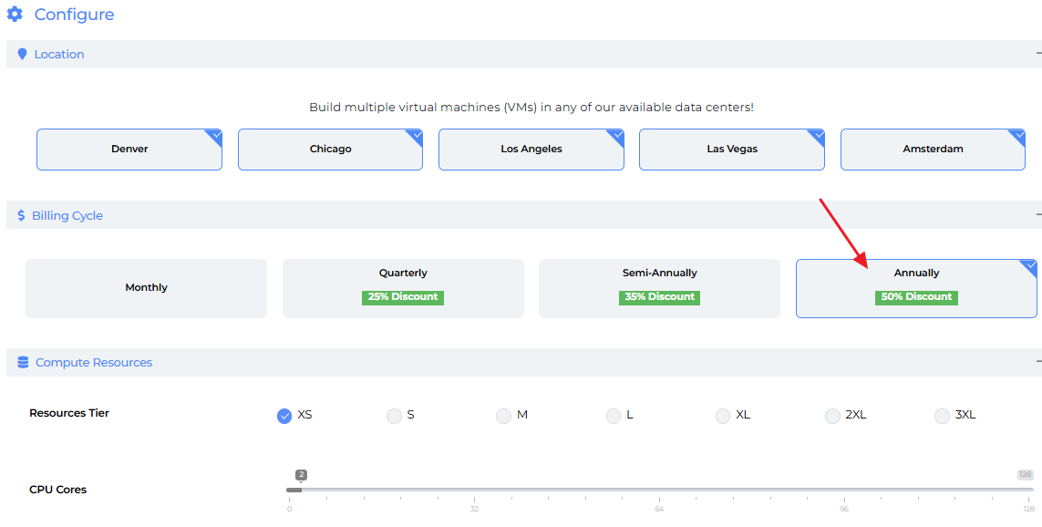Click the CPU Cores slider at 64
This screenshot has width=1042, height=527.
pos(659,490)
